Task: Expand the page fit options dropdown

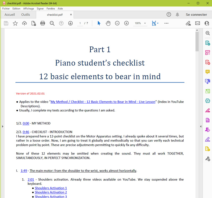Action: pos(155,23)
